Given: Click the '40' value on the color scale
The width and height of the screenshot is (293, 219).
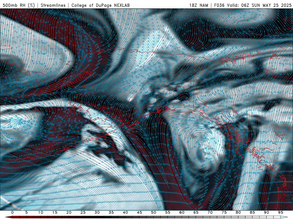Looking at the screenshot, I should point(125,212).
